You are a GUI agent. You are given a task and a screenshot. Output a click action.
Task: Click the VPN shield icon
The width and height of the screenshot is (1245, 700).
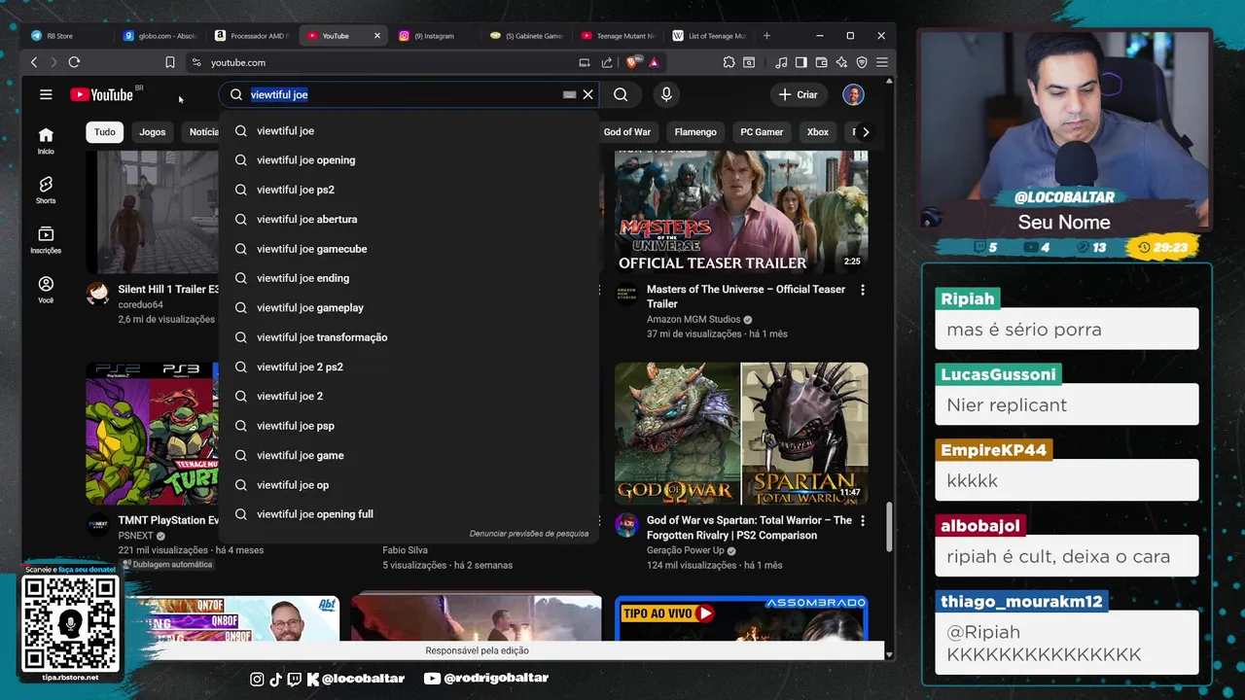(862, 62)
